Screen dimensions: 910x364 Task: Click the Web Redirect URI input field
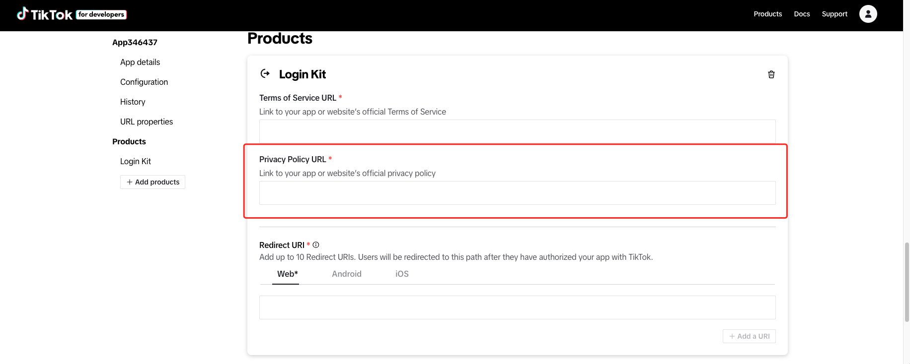coord(517,307)
